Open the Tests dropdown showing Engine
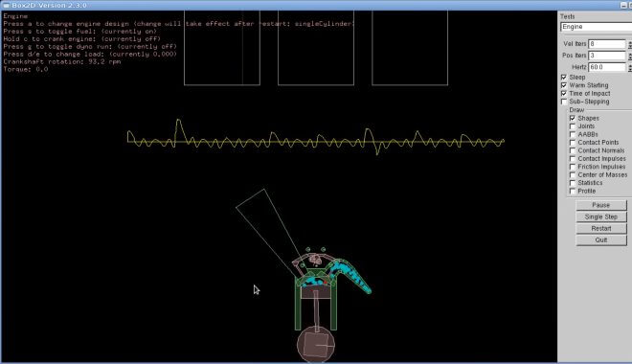The image size is (632, 364). point(596,27)
